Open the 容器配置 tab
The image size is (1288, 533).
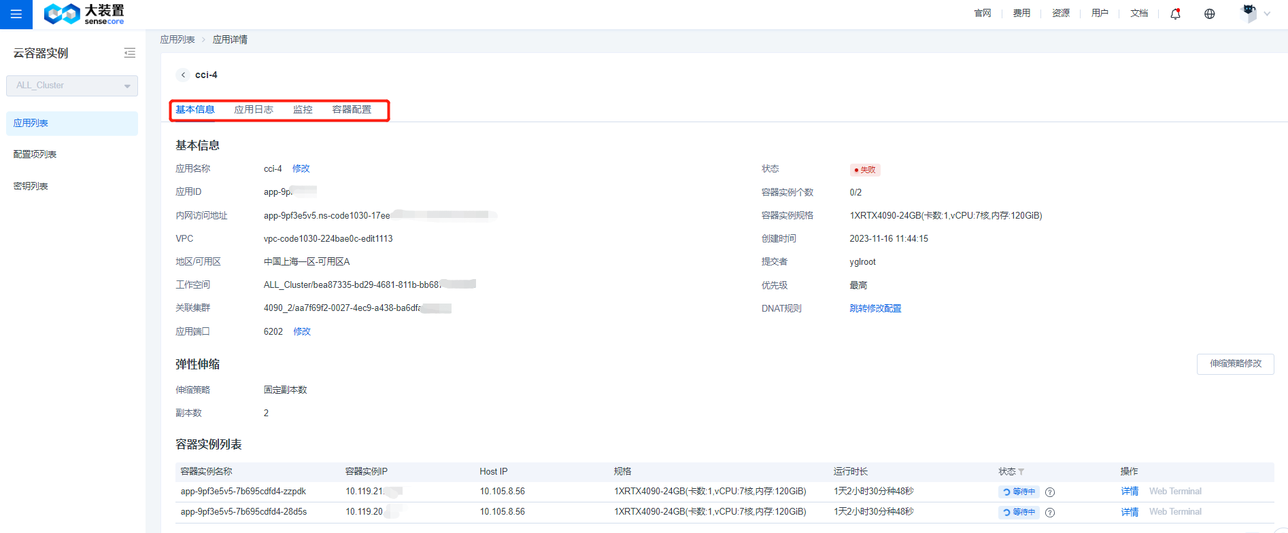tap(352, 109)
